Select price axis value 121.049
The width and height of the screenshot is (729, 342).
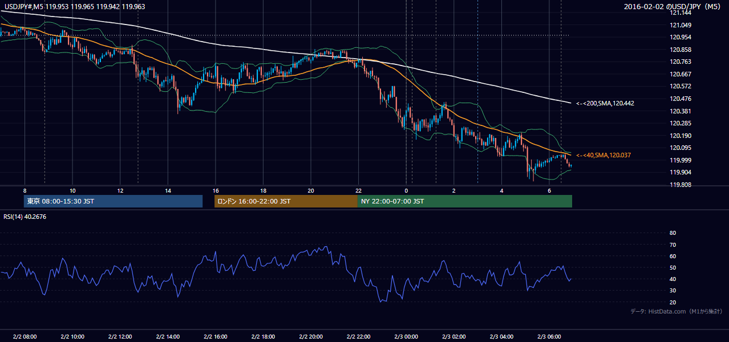pos(680,25)
